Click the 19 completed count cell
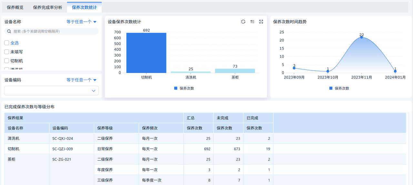 pos(258,149)
